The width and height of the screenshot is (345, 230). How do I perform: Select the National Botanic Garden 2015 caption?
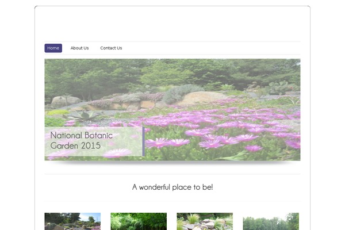(82, 140)
